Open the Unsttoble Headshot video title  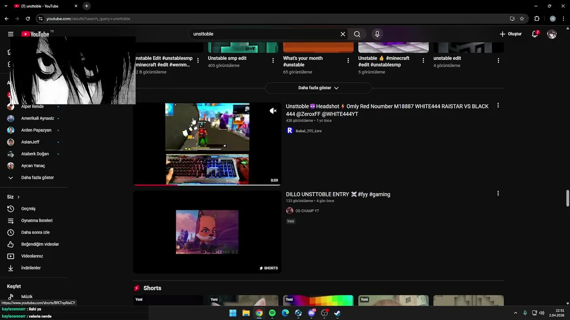point(387,110)
